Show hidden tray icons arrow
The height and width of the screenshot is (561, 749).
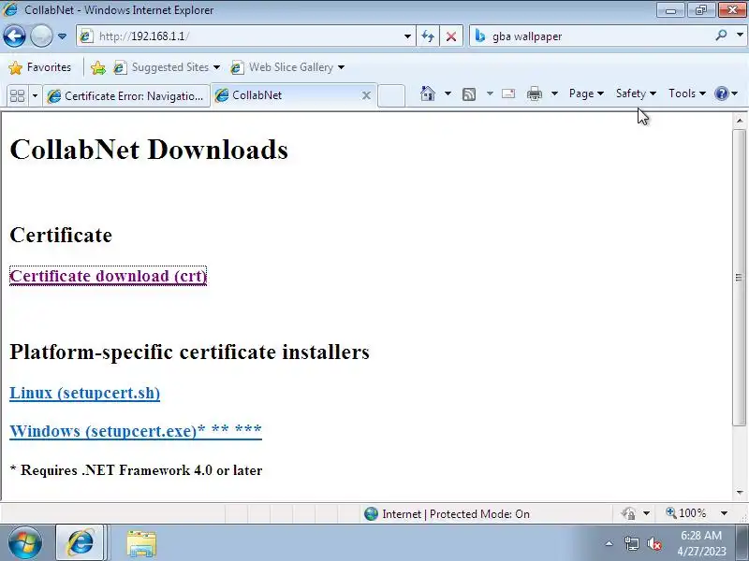609,543
